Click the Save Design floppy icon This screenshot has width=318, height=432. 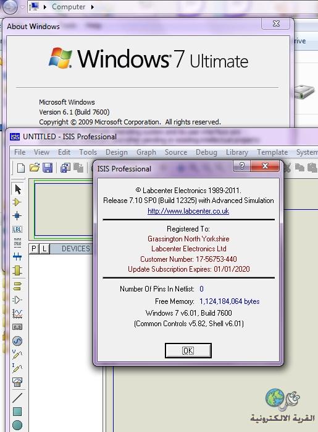[x=48, y=168]
